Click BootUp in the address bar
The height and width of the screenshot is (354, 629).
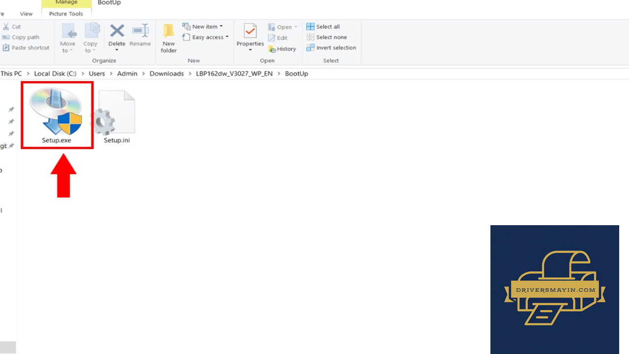297,74
